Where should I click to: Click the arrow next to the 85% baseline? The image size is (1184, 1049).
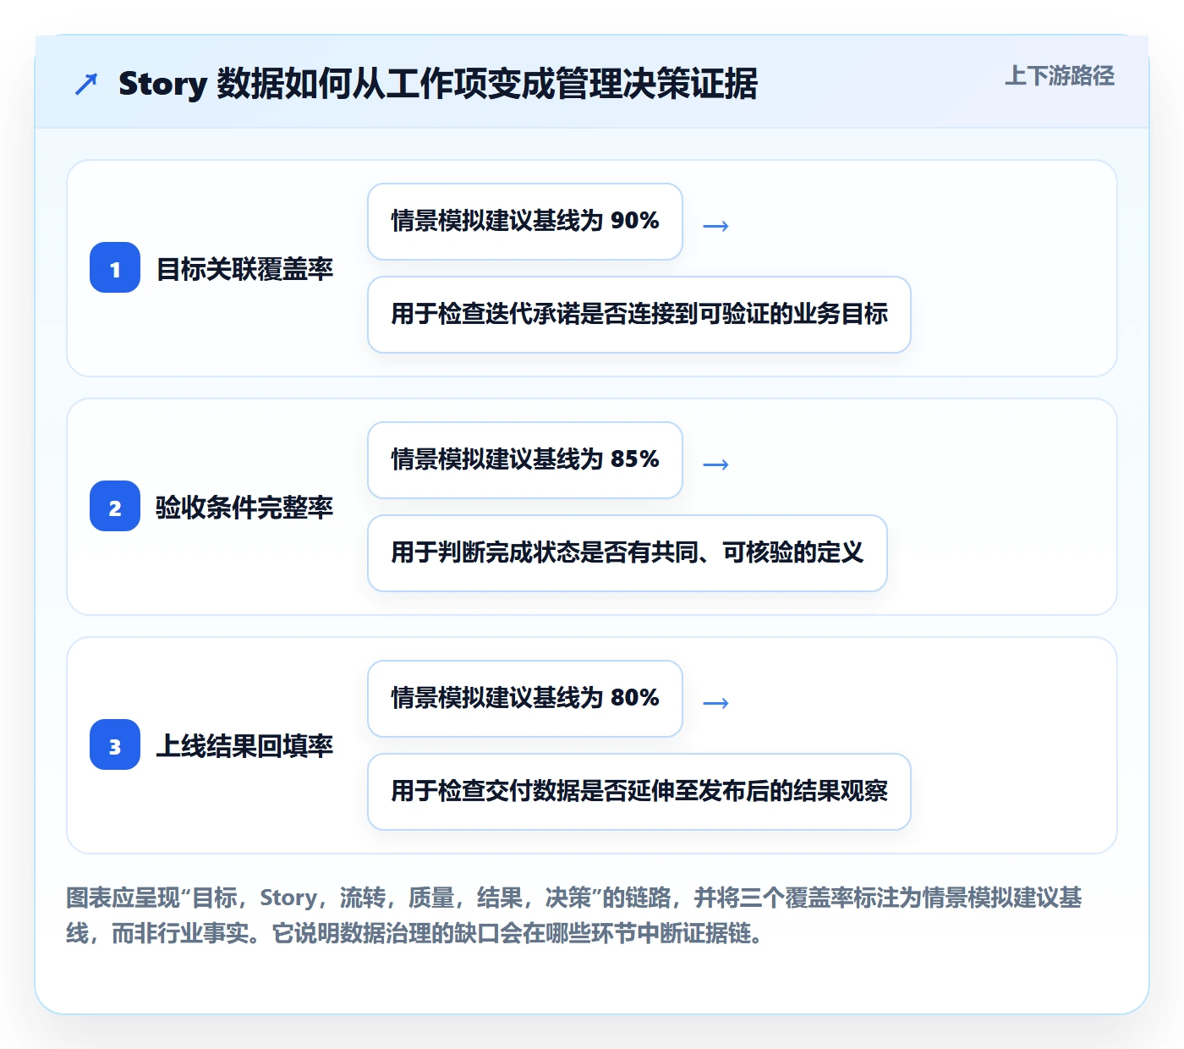pos(716,464)
